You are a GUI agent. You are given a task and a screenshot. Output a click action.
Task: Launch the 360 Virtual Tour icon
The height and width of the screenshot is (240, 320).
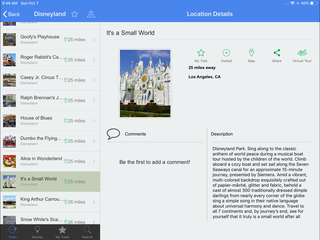[302, 53]
